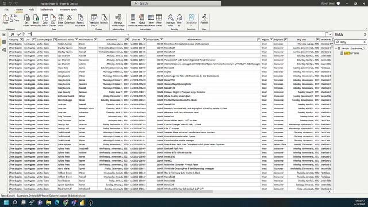Open the Country/Region column filter dropdown
Image resolution: width=368 pixels, height=207 pixels.
pyautogui.click(x=55, y=40)
